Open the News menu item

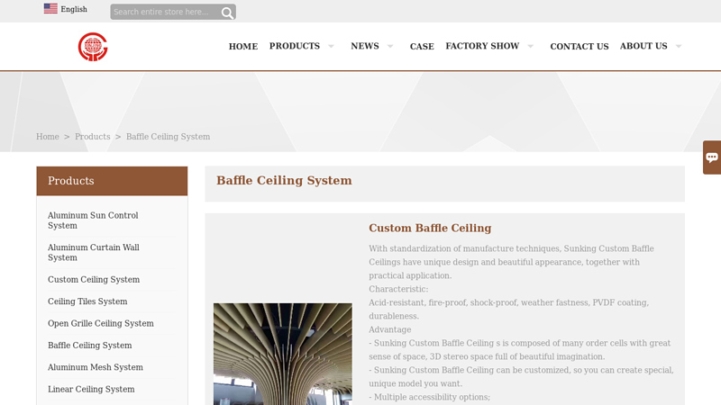coord(365,46)
